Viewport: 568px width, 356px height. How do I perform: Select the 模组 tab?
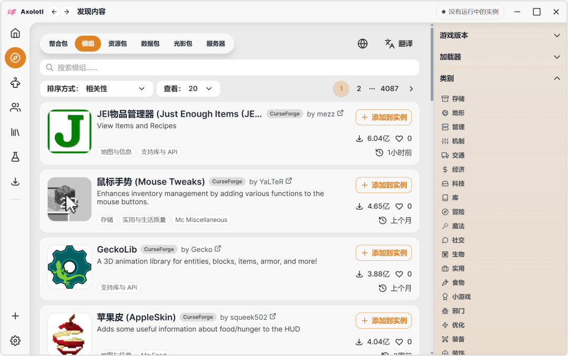pos(88,44)
